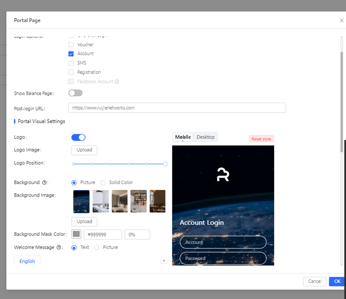Select Picture background option
This screenshot has width=346, height=299.
click(74, 183)
